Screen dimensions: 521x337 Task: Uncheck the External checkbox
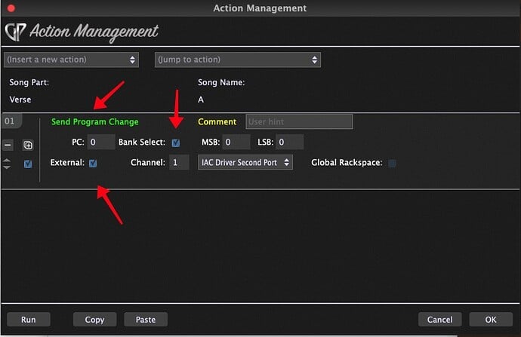click(x=93, y=163)
